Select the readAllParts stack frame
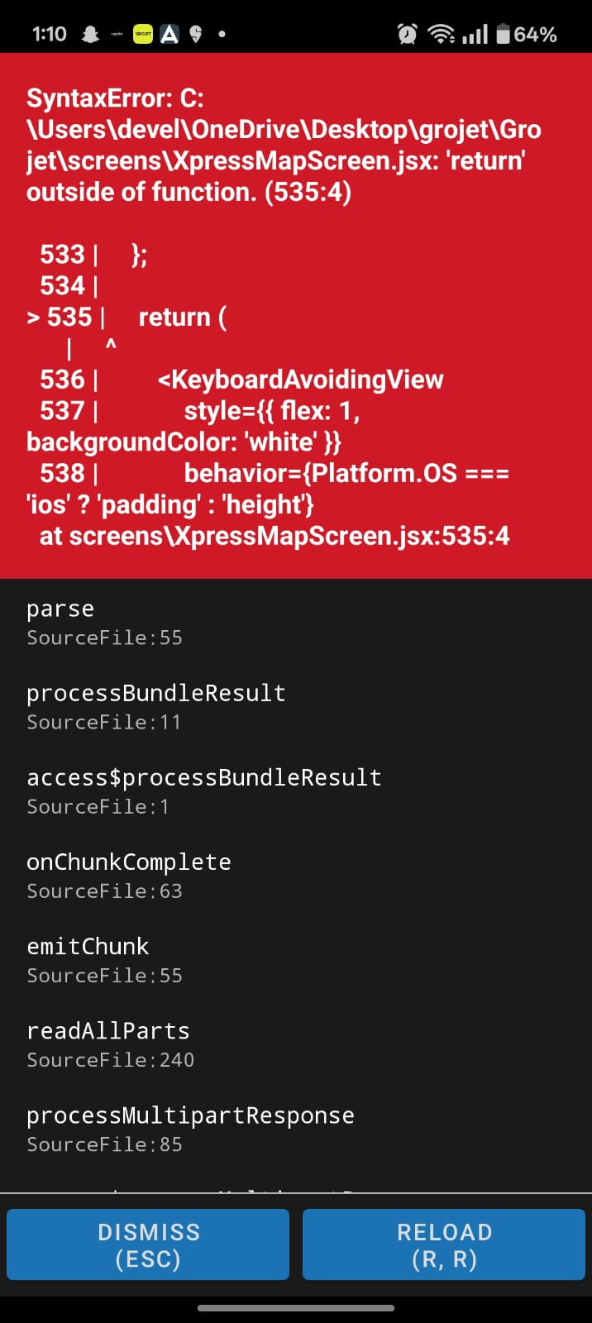The width and height of the screenshot is (592, 1323). click(x=296, y=1044)
